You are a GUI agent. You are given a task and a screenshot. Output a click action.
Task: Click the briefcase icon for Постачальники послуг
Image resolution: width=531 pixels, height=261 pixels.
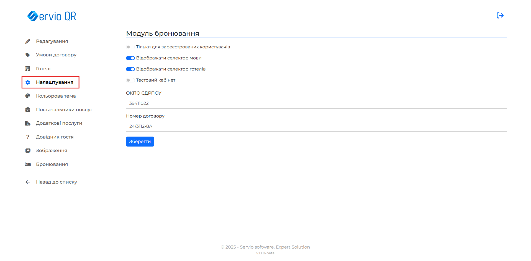click(28, 110)
